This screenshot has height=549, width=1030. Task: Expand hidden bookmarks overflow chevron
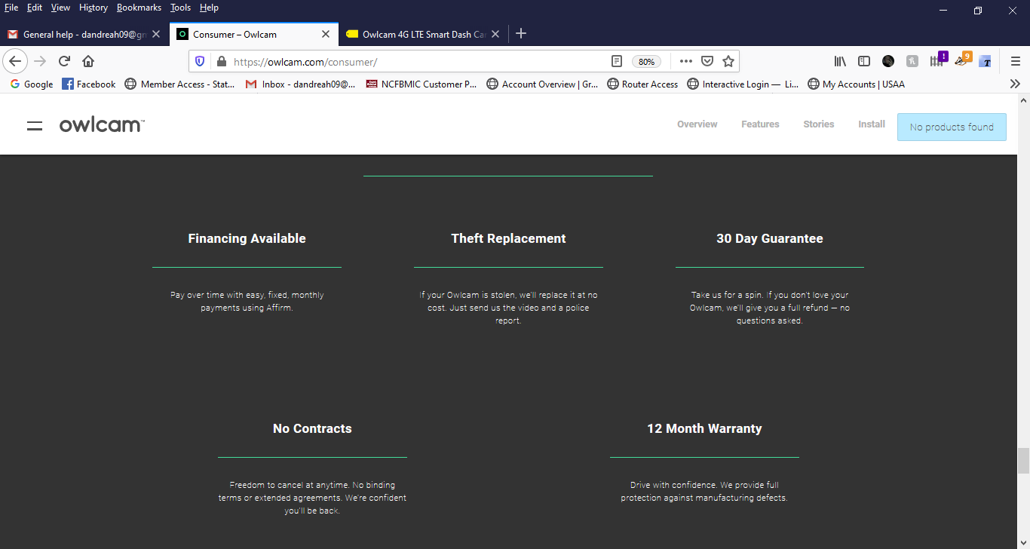(1015, 84)
